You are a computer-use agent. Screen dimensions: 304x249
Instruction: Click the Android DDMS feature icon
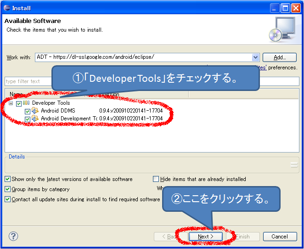(35, 111)
